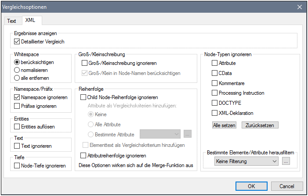Toggle Namespace ignorieren checkbox

click(x=18, y=97)
